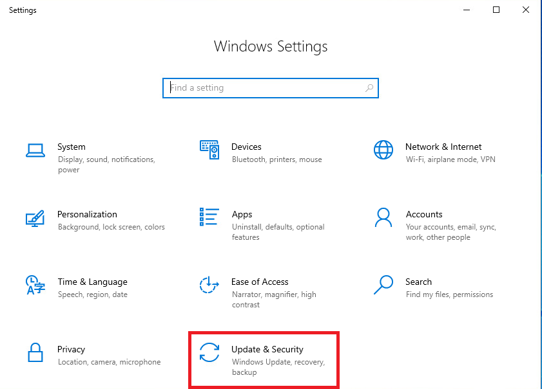Screen dimensions: 542x389
Task: Open the Search magnifying glass category icon
Action: coord(383,284)
